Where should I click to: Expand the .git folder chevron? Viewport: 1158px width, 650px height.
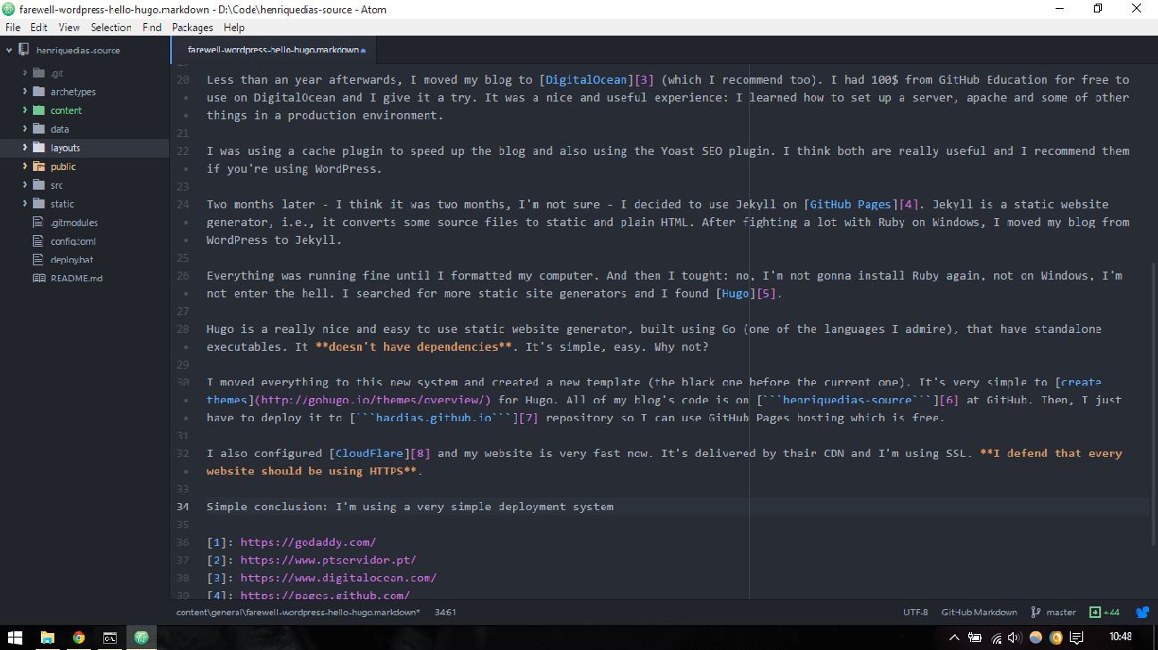pos(25,73)
